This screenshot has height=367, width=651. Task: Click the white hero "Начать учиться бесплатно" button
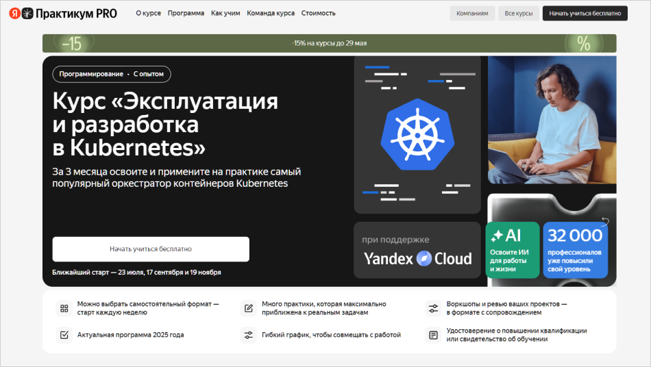(x=151, y=249)
